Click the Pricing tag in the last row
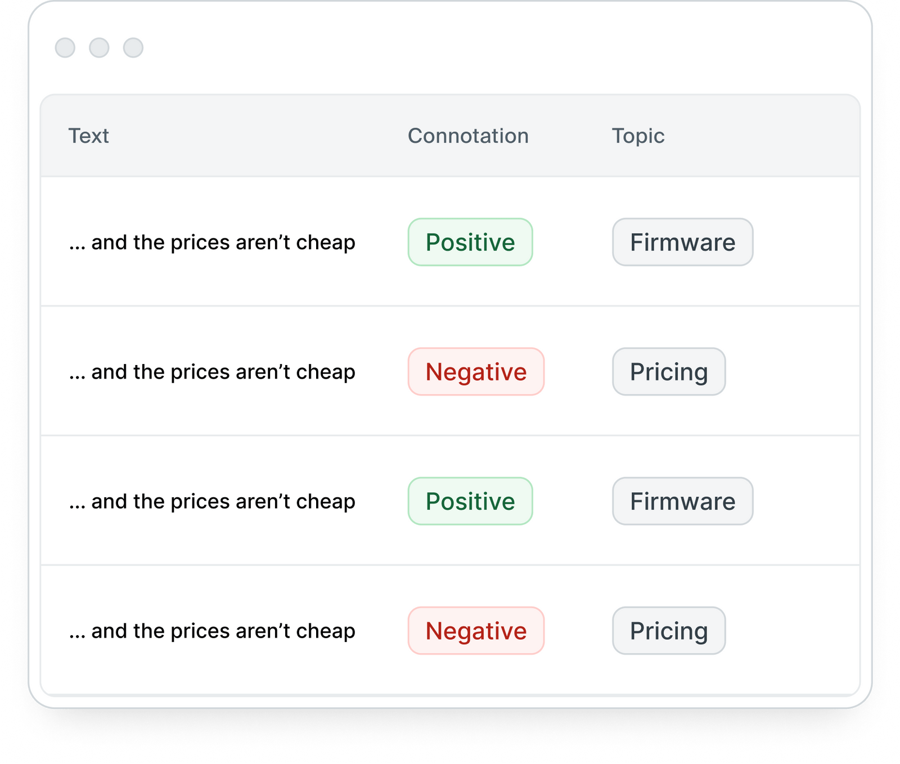This screenshot has width=900, height=764. click(x=669, y=631)
